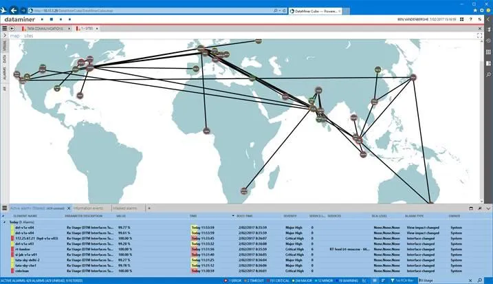The width and height of the screenshot is (493, 284).
Task: Open browser favorites star icon
Action: coord(475,11)
